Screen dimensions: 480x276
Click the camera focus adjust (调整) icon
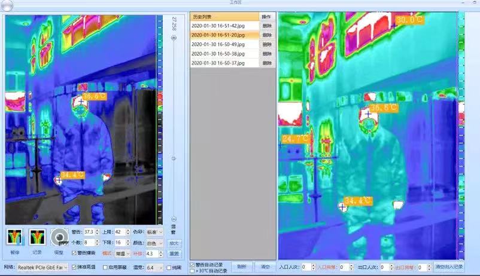click(x=59, y=237)
